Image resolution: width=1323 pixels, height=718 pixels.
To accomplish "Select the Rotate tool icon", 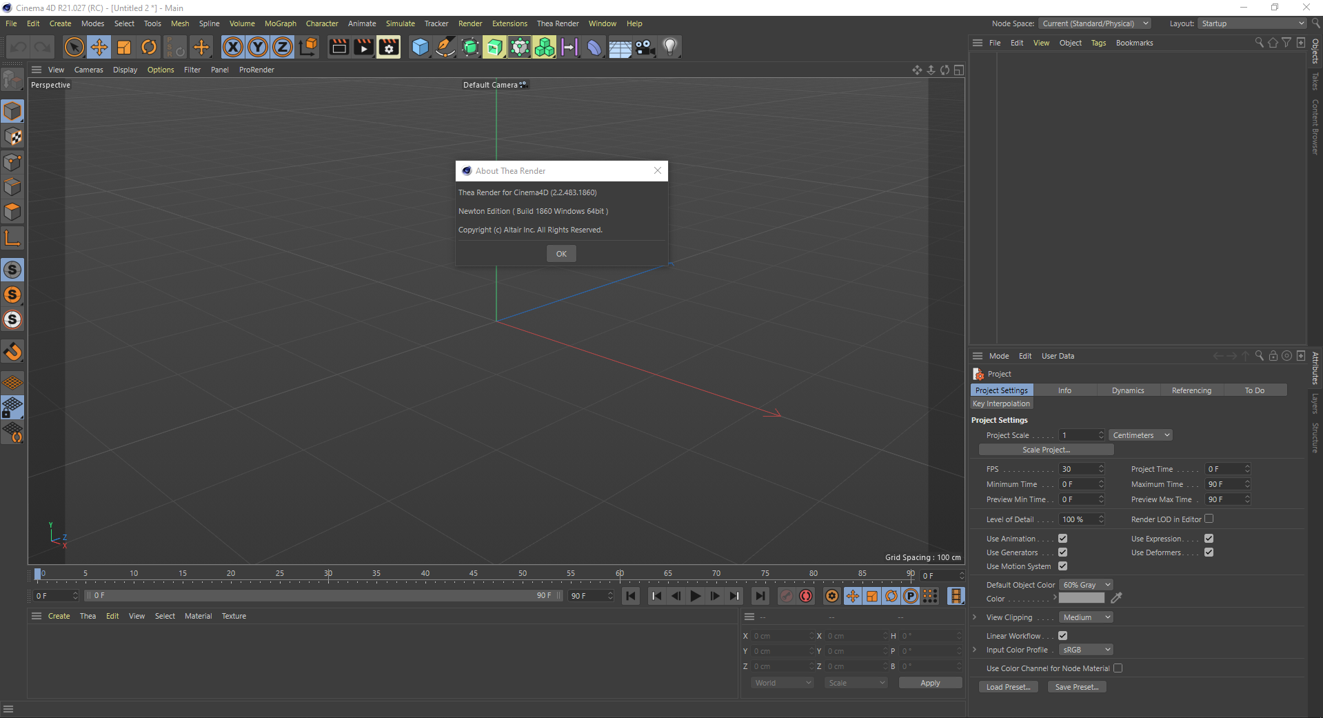I will tap(149, 47).
